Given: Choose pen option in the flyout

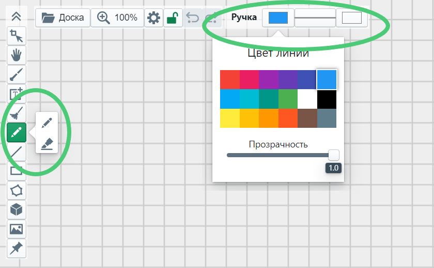Looking at the screenshot, I should 47,123.
